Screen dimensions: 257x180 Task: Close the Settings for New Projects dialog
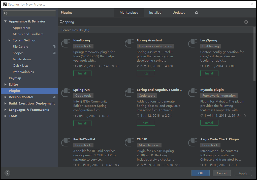(x=252, y=4)
